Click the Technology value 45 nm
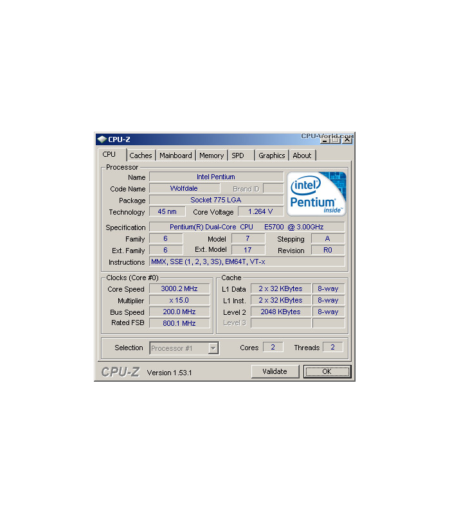The image size is (450, 514). 167,211
